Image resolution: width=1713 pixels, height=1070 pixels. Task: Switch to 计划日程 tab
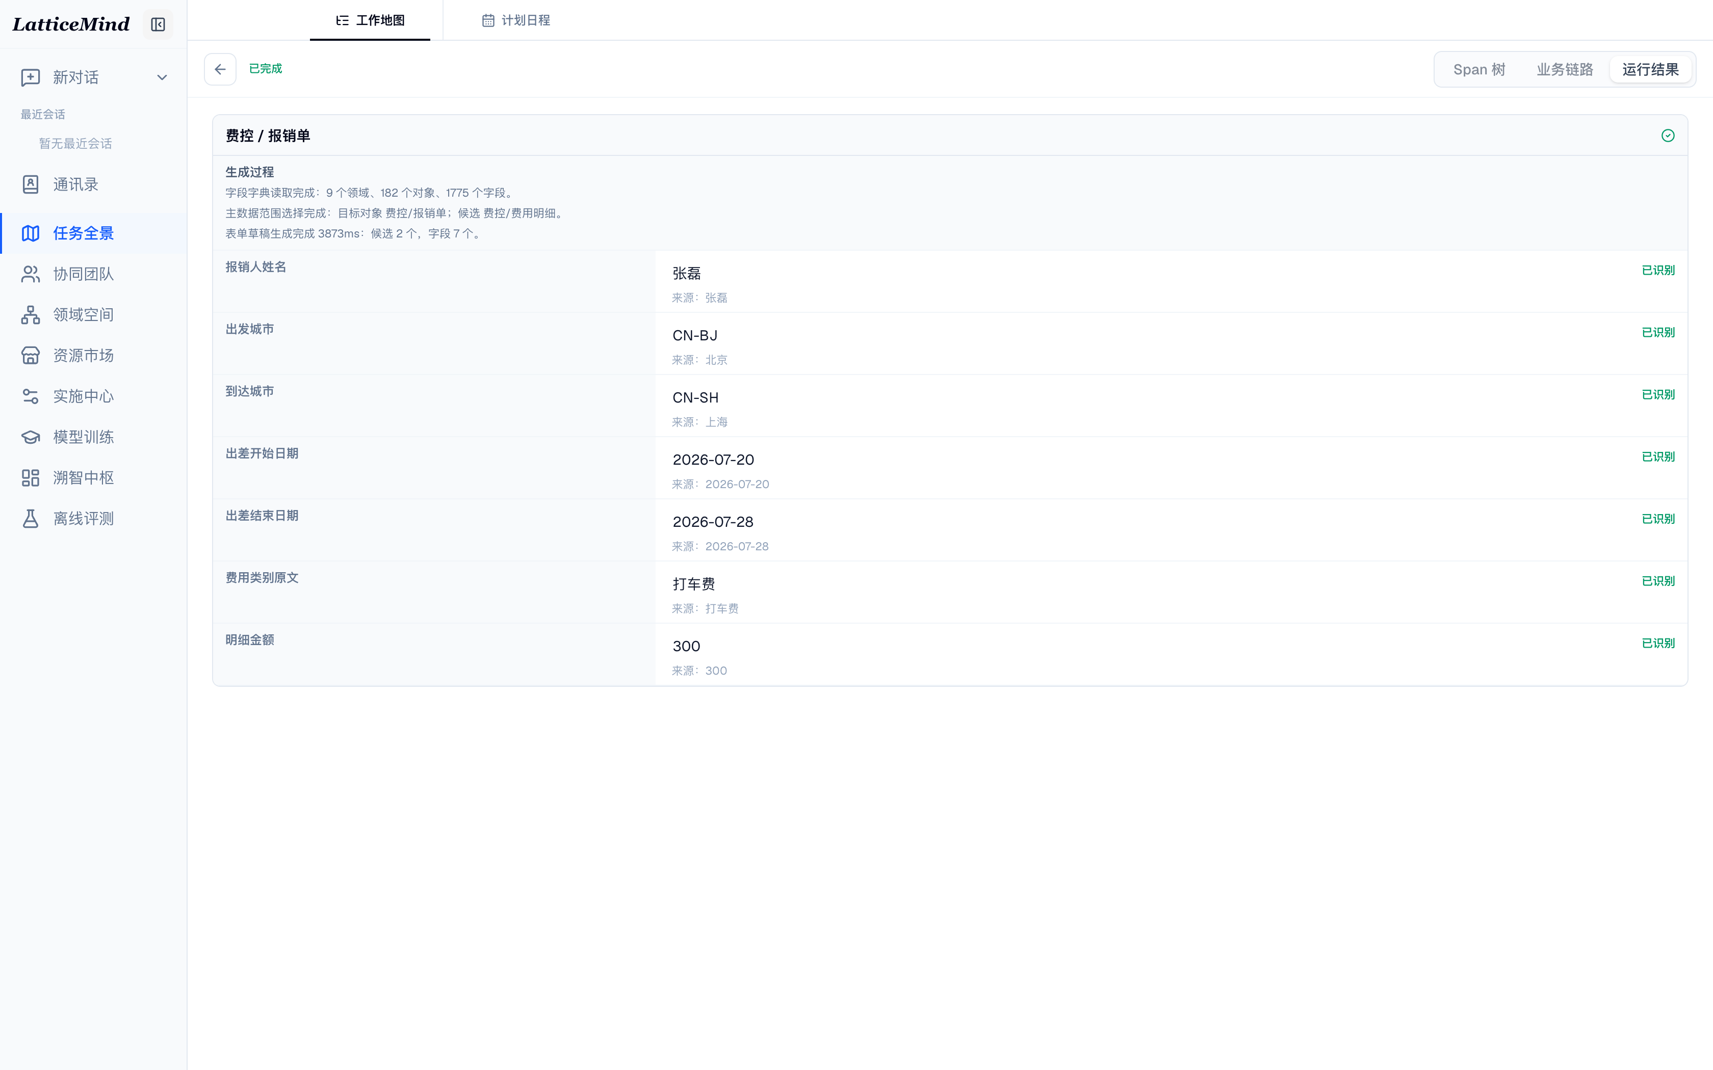tap(516, 20)
